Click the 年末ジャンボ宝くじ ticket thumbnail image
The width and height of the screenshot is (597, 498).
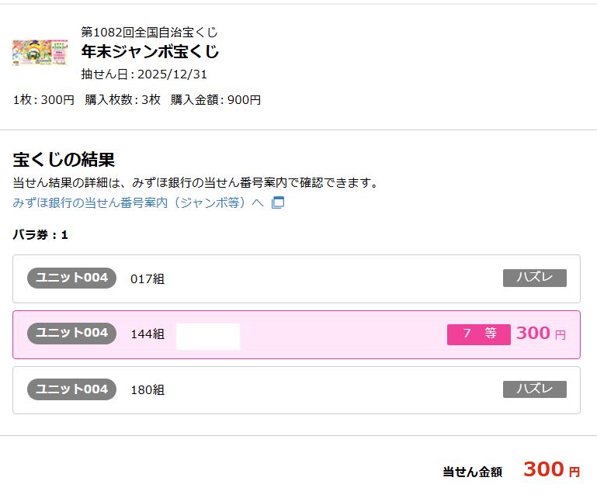pos(40,53)
